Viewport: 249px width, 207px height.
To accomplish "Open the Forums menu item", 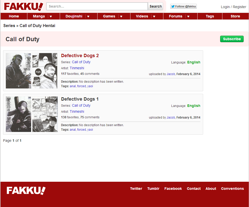I will click(x=176, y=16).
